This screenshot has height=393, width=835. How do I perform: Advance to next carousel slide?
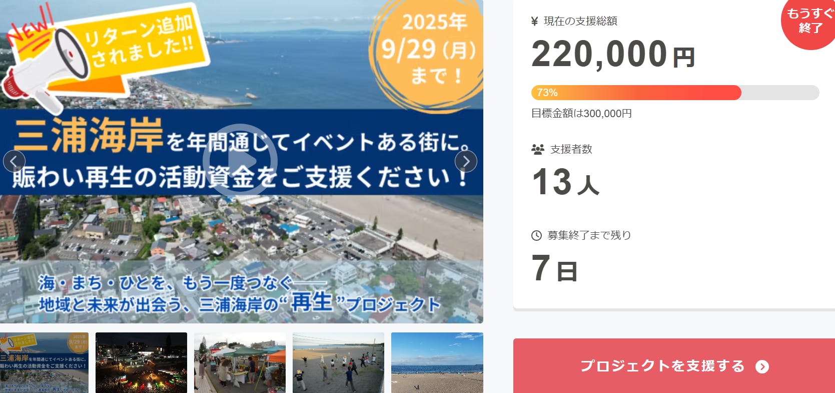click(466, 161)
